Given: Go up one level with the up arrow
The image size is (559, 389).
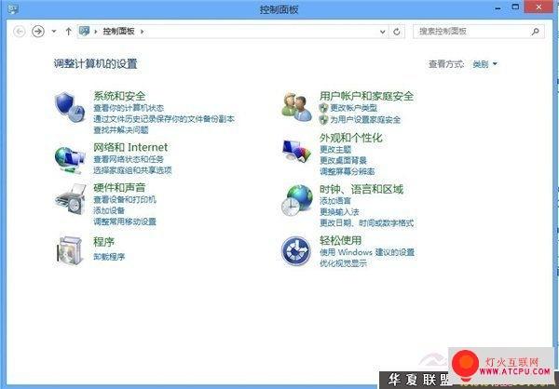Looking at the screenshot, I should pos(68,32).
